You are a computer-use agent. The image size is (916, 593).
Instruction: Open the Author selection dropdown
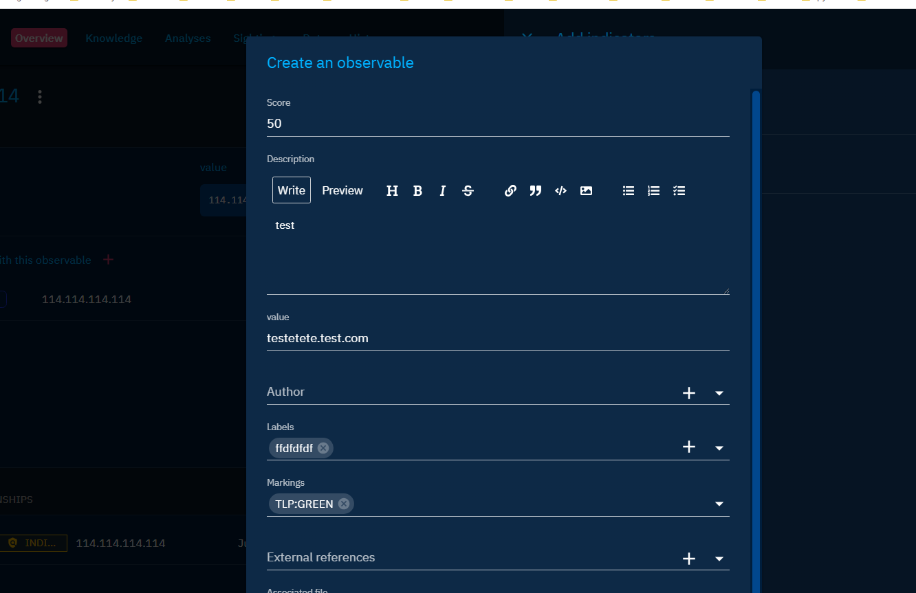pyautogui.click(x=719, y=392)
